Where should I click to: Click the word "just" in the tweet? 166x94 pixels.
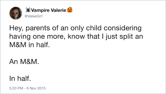coord(112,37)
